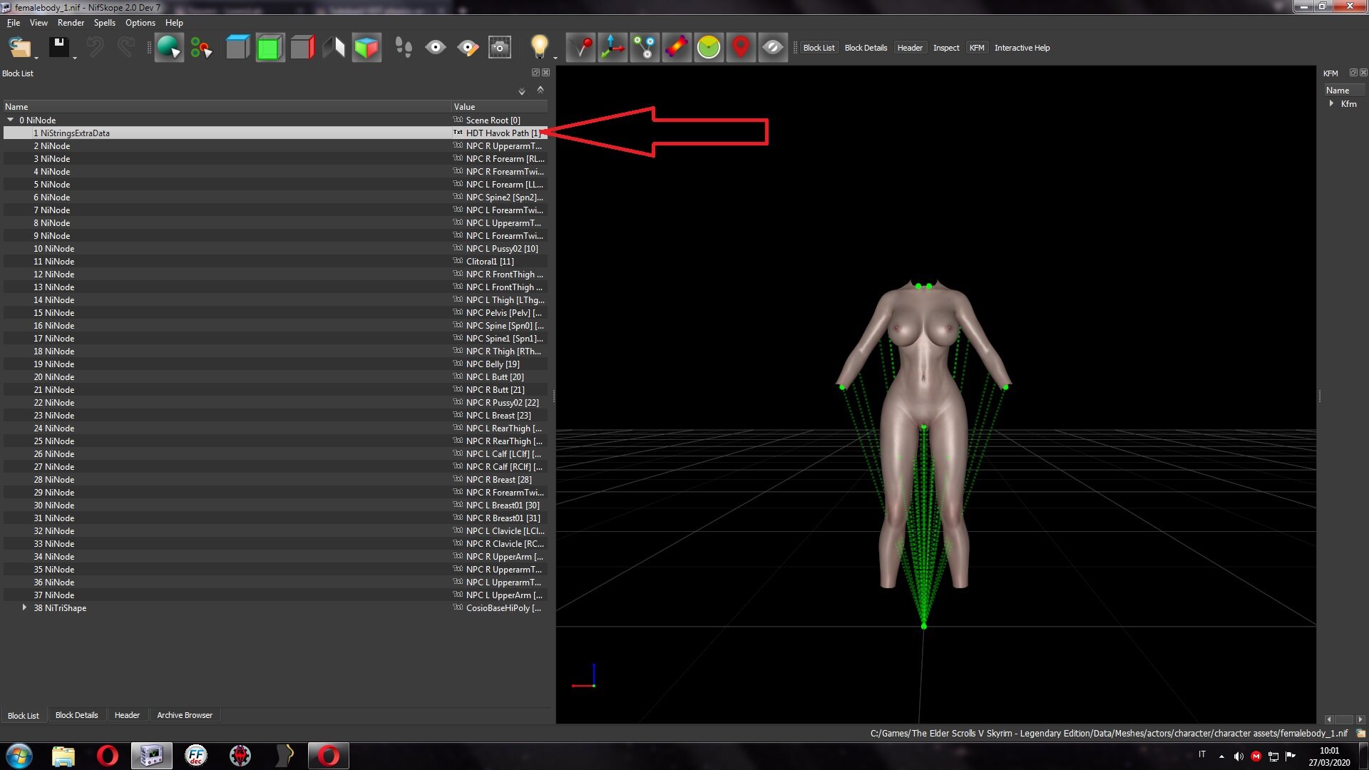The image size is (1369, 770).
Task: Open the Options menu
Action: [x=140, y=23]
